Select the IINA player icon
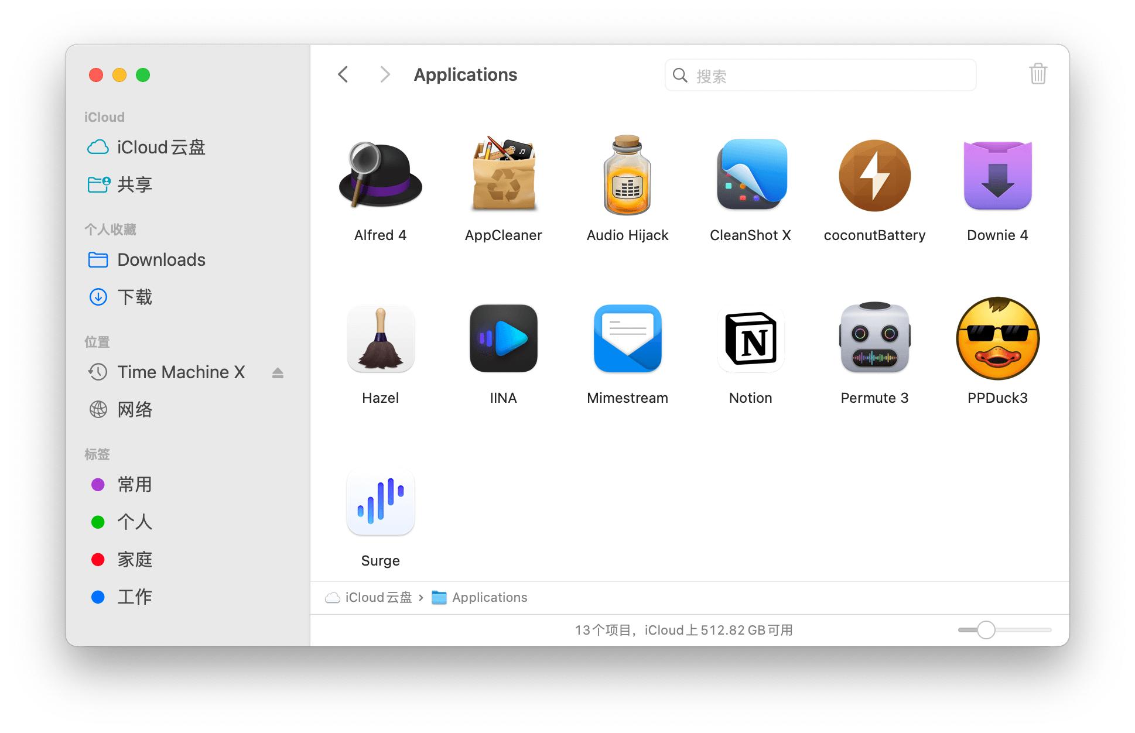This screenshot has width=1135, height=733. 503,338
